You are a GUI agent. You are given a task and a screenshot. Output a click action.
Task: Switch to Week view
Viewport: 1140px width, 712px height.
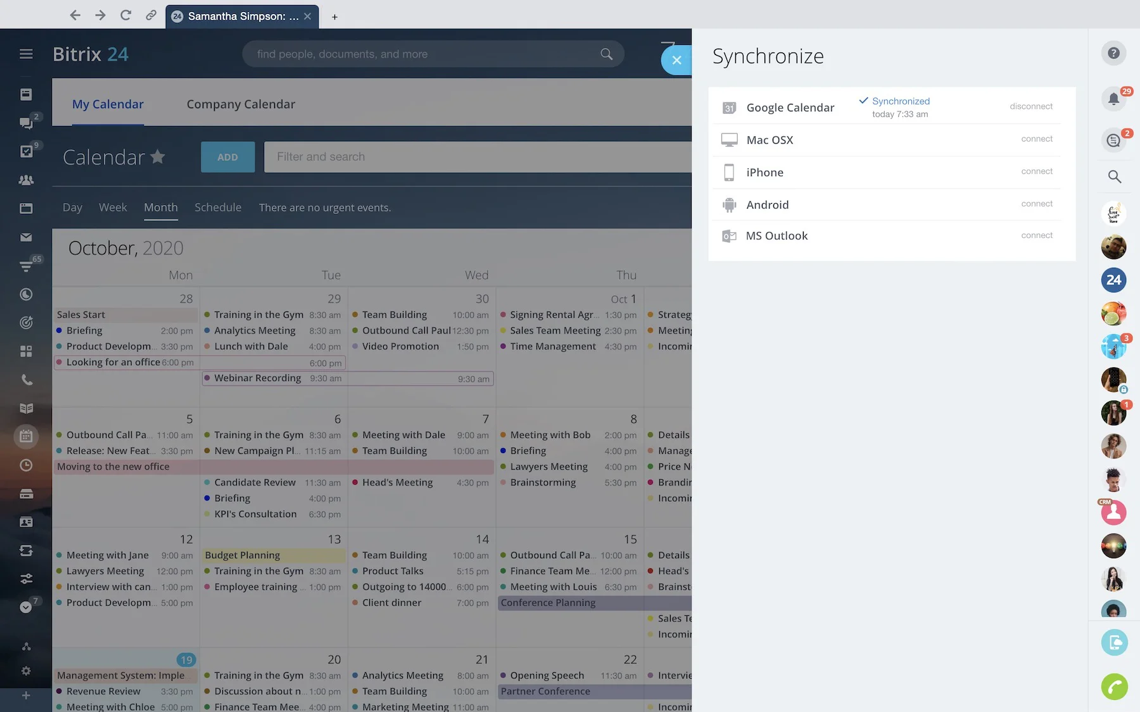click(113, 208)
